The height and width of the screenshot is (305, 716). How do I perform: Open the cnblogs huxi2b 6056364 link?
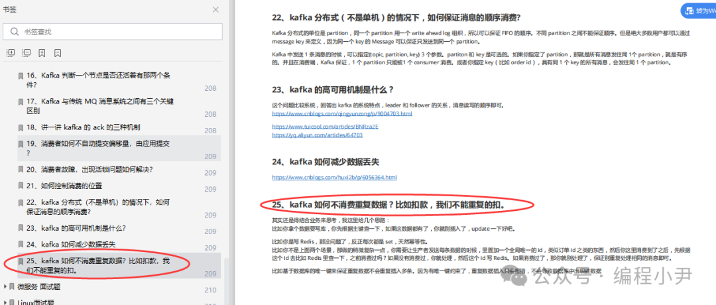coord(334,177)
